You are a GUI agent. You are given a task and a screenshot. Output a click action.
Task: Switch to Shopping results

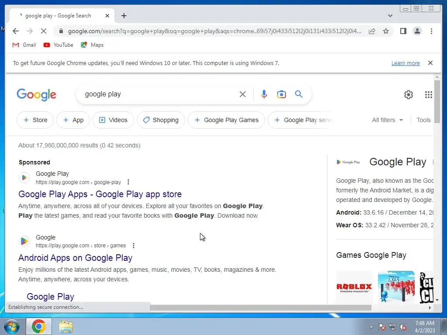point(161,120)
